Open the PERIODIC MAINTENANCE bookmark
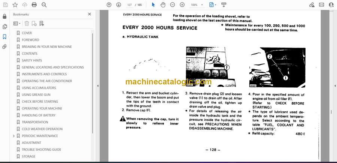 [40, 136]
